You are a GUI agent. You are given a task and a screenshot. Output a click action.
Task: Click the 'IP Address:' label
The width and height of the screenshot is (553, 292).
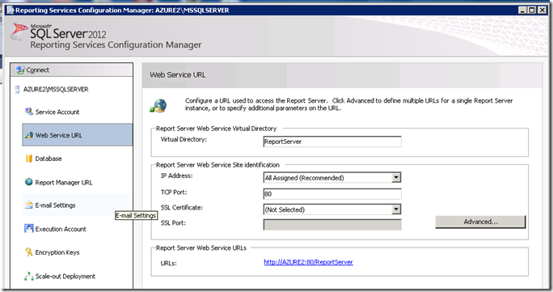click(177, 176)
